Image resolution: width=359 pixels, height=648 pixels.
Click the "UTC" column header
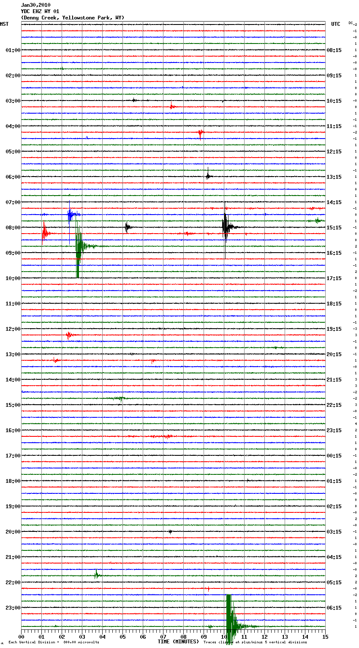coord(336,24)
